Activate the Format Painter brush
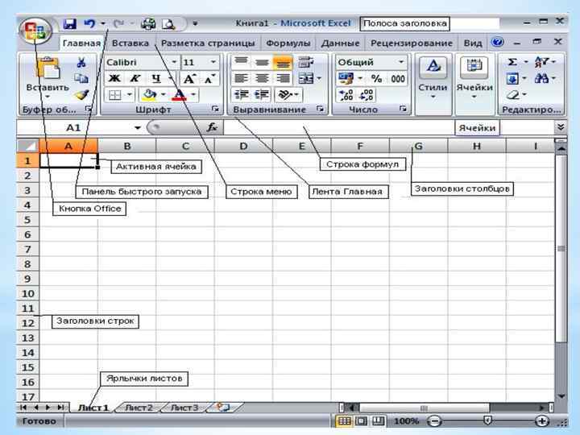The width and height of the screenshot is (580, 435). coord(81,95)
